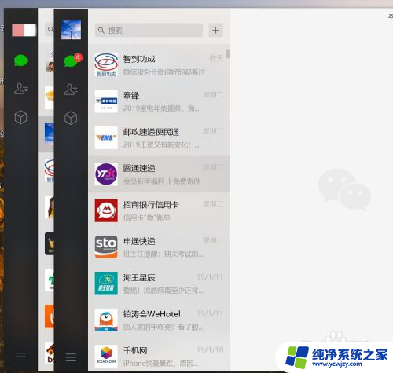The width and height of the screenshot is (393, 373).
Task: Click the 智到功成 account avatar
Action: pos(106,65)
